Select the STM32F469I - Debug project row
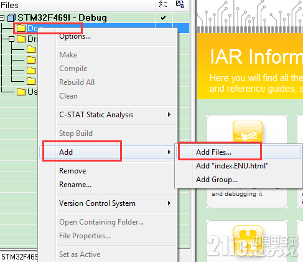The image size is (303, 262). point(95,17)
